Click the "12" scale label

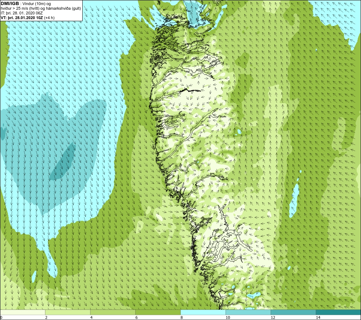pyautogui.click(x=273, y=317)
